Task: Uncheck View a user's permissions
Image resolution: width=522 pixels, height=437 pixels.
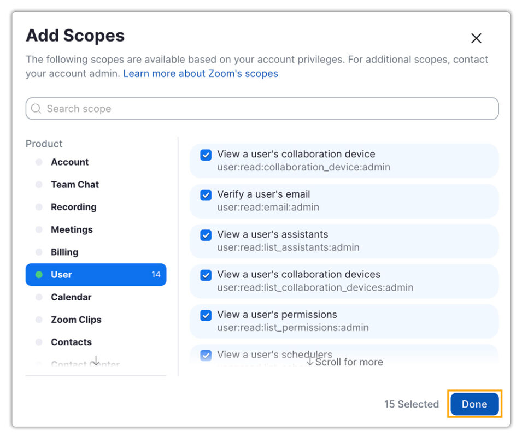Action: (205, 315)
